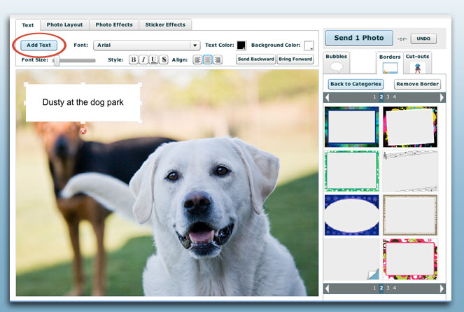Choose the pink retro floral border thumbnail
Screen dimensions: 464x312
coord(410,260)
